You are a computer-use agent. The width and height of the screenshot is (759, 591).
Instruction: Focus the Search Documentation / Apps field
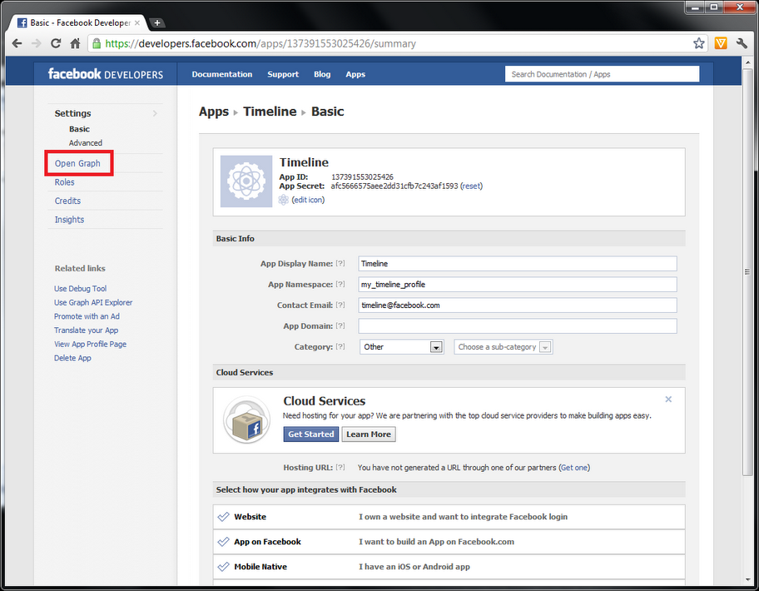click(602, 74)
